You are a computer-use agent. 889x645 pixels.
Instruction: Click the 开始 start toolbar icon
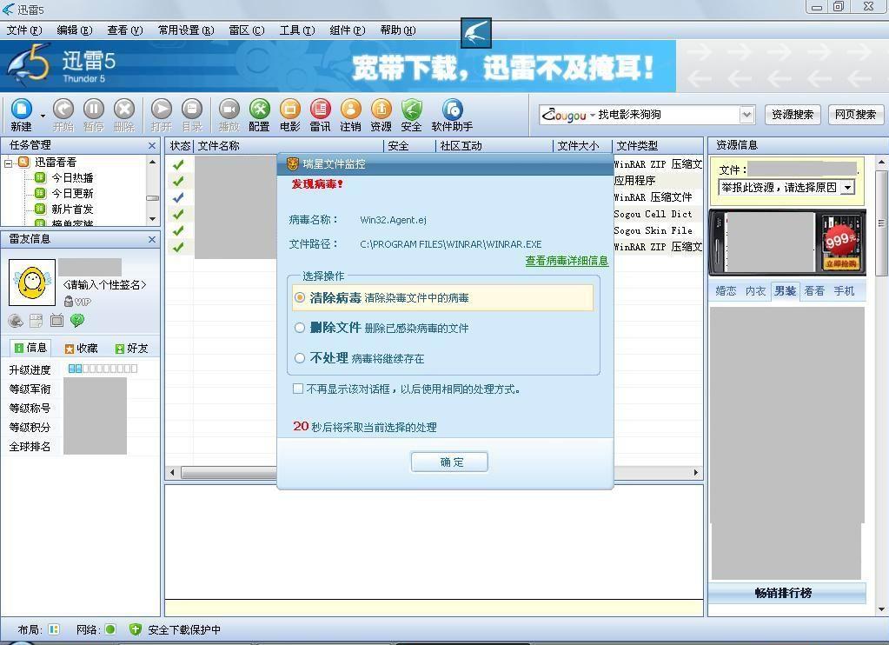click(x=63, y=109)
